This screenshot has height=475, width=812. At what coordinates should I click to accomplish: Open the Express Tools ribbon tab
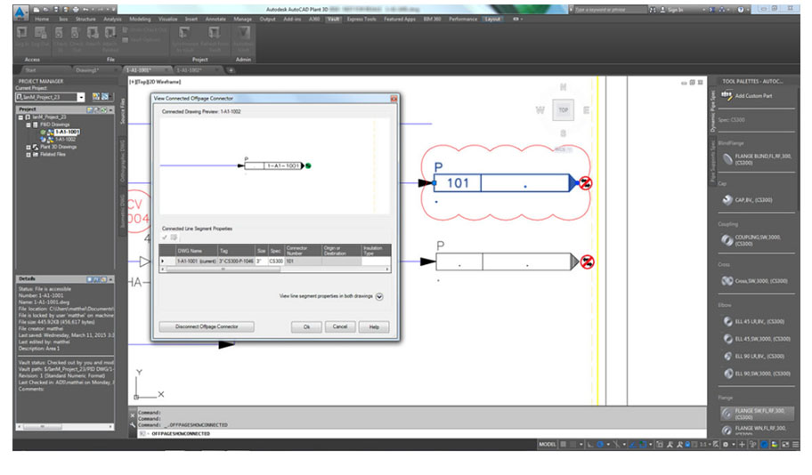coord(361,20)
